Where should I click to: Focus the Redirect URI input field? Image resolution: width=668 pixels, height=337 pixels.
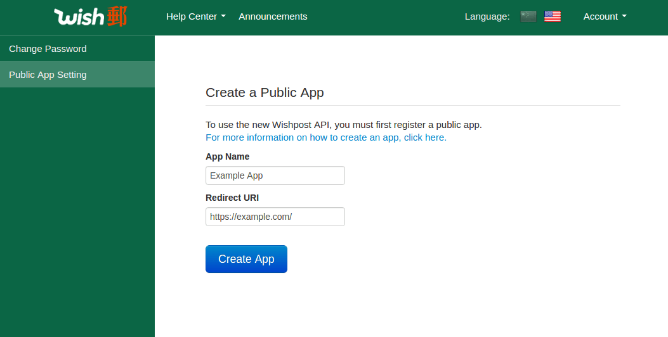pyautogui.click(x=275, y=217)
